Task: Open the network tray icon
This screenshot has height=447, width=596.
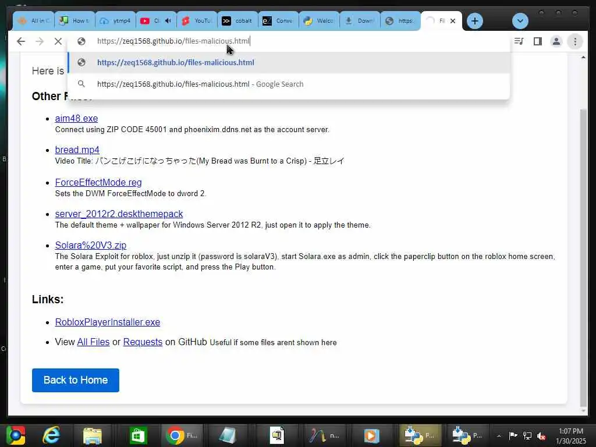Action: tap(527, 435)
